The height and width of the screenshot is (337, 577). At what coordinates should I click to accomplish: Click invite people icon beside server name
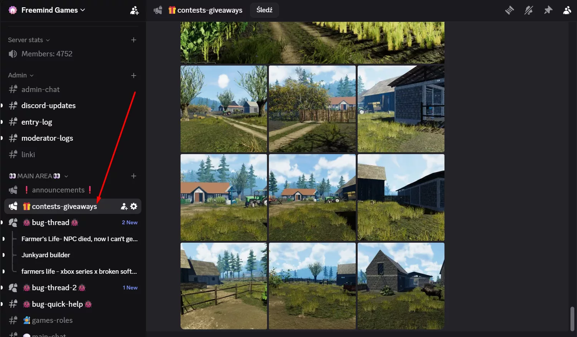click(134, 10)
